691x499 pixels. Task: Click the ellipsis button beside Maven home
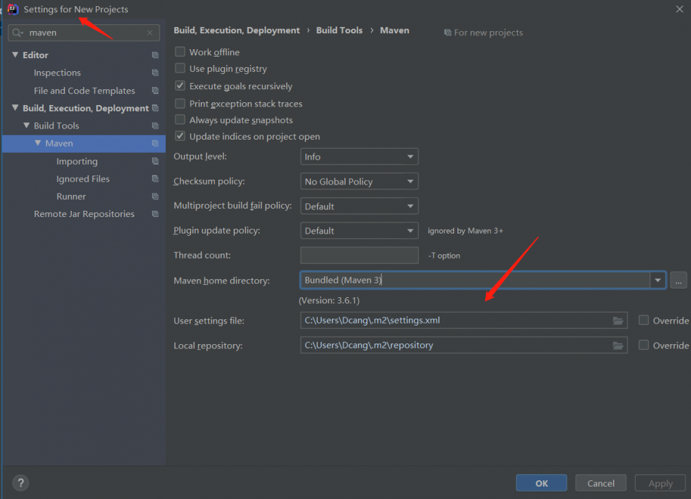[x=679, y=280]
